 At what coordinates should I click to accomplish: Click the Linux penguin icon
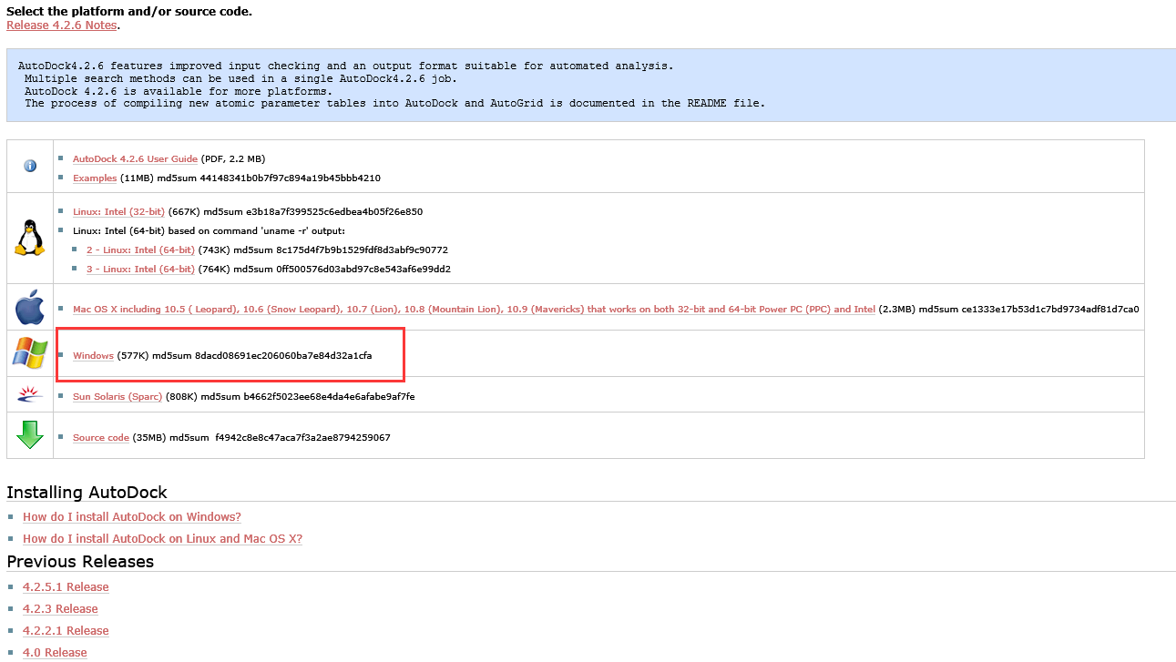[x=30, y=238]
